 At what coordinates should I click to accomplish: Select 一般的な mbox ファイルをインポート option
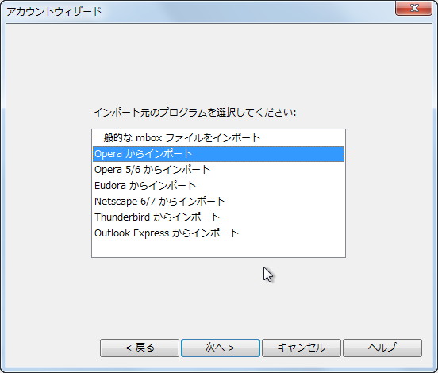tap(218, 138)
